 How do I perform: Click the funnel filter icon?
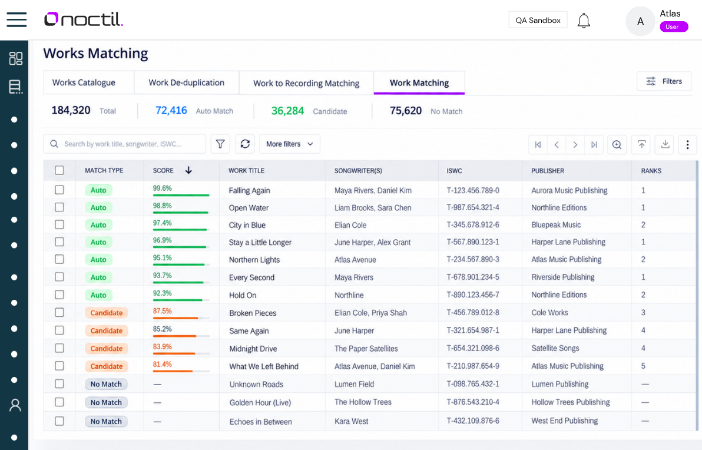coord(220,144)
